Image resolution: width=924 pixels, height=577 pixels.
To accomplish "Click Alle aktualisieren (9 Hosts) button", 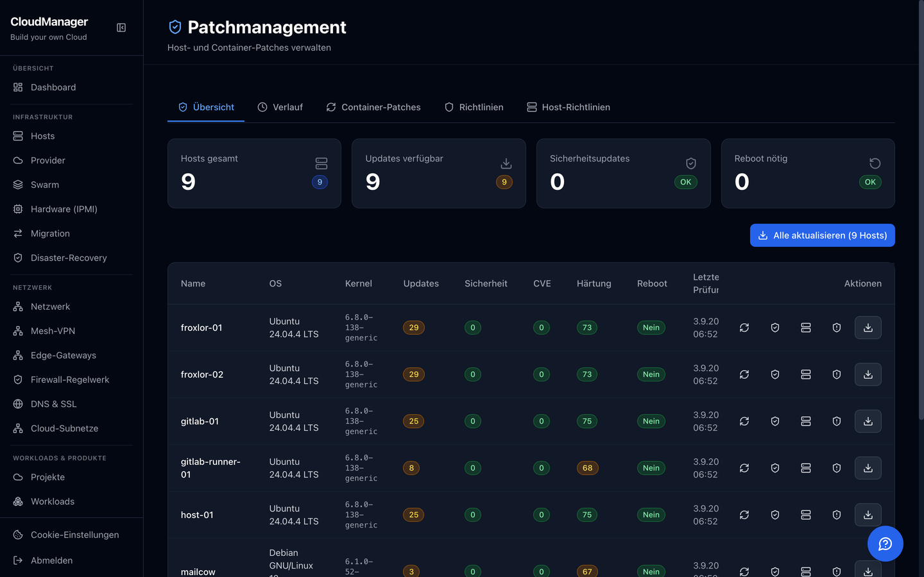I will pos(823,235).
